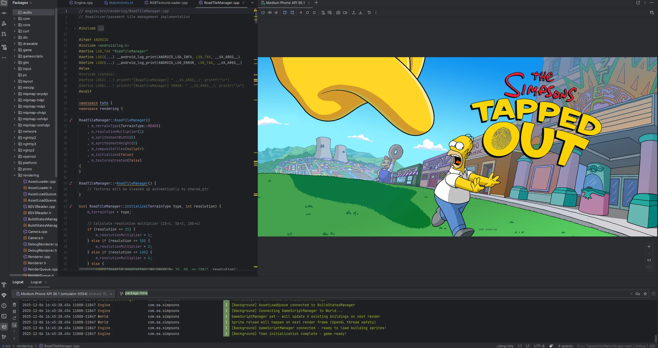Expand the gamescripts folder
The width and height of the screenshot is (658, 348).
(x=15, y=56)
